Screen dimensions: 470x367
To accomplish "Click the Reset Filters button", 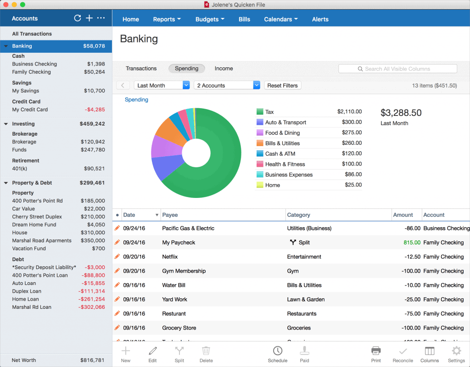I will tap(282, 85).
